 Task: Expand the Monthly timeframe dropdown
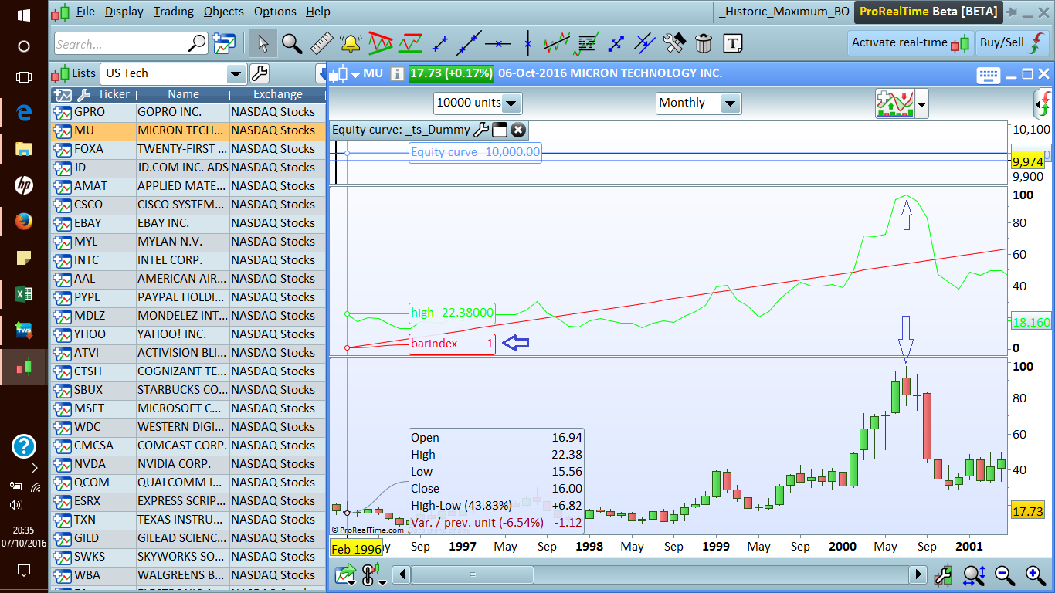[x=730, y=103]
